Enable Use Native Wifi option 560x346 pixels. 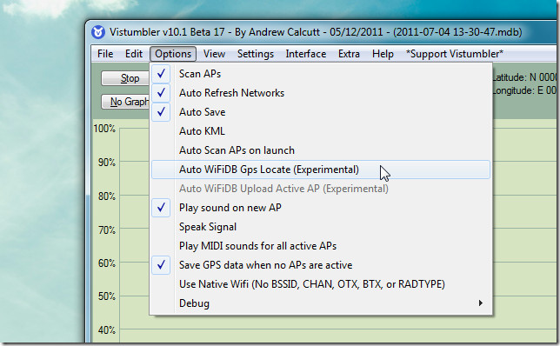coord(321,284)
